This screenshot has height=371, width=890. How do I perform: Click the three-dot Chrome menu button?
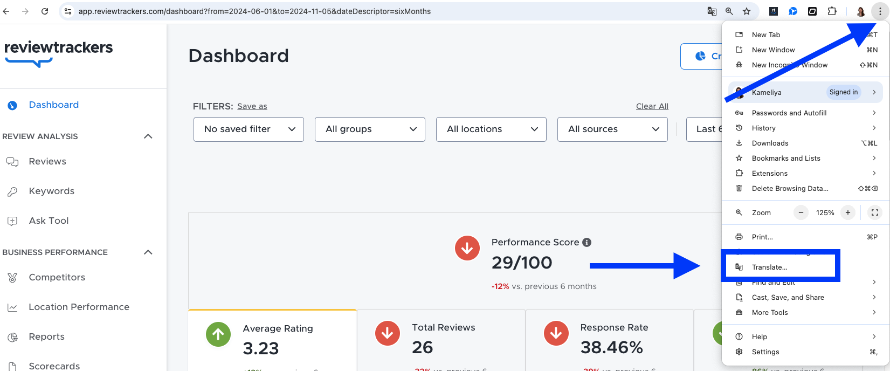[880, 11]
